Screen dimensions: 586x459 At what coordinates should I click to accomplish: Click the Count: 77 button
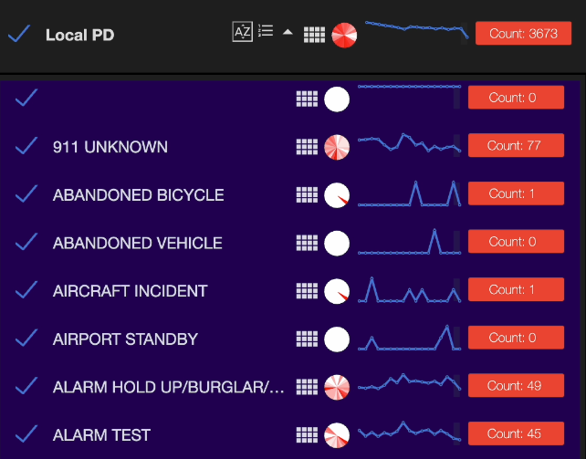(516, 145)
